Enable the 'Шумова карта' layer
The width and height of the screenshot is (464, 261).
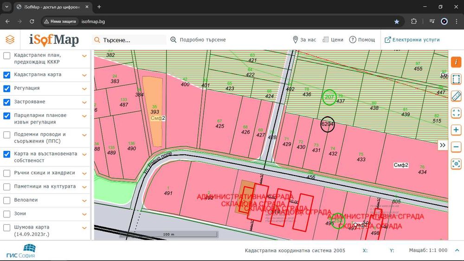(6, 228)
